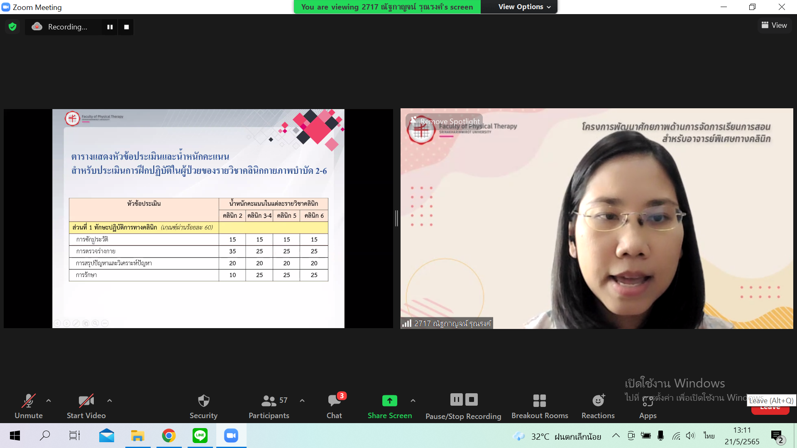Image resolution: width=797 pixels, height=448 pixels.
Task: Expand share options arrow beside Share Screen
Action: [413, 401]
